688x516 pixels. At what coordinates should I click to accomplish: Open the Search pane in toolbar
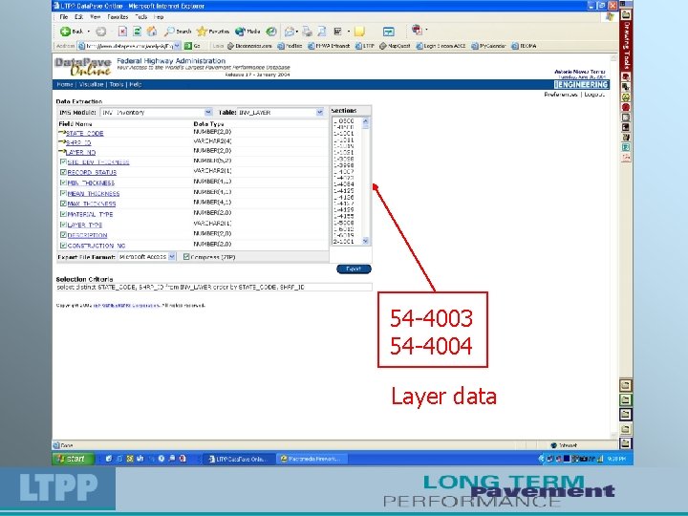coord(178,32)
